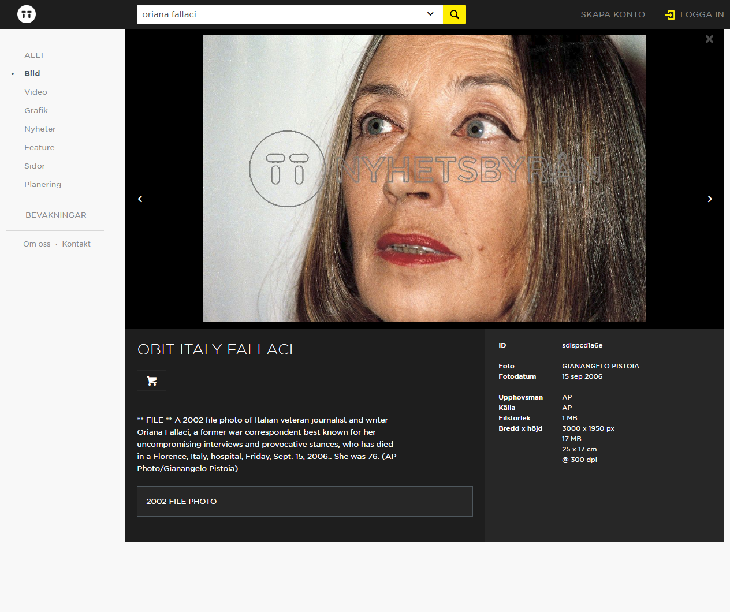Click the Logga in button
Screen dimensions: 730x612
coord(695,14)
